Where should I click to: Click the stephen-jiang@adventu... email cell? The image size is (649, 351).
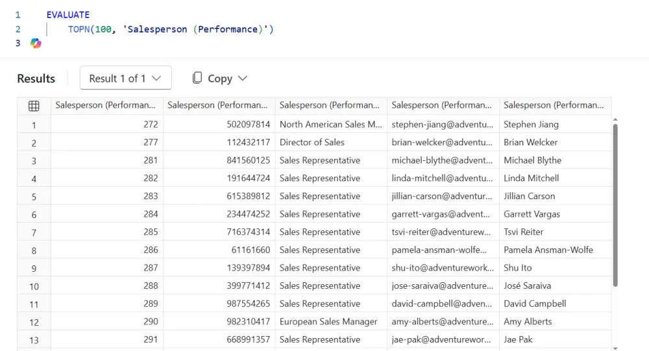[443, 124]
